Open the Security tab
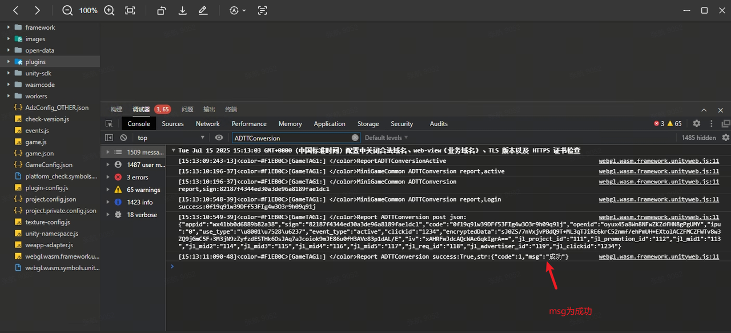731x333 pixels. 402,123
